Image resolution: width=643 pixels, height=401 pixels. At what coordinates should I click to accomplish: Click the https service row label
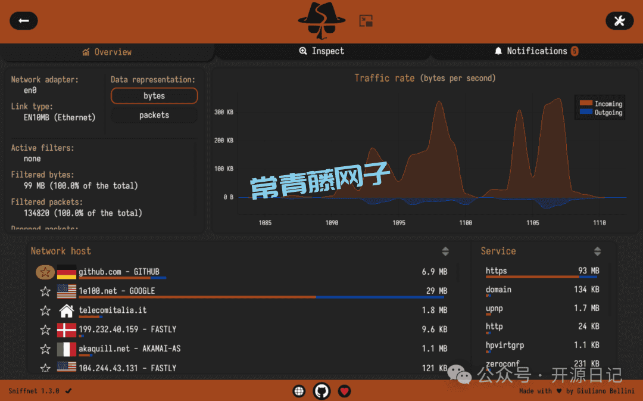coord(496,271)
